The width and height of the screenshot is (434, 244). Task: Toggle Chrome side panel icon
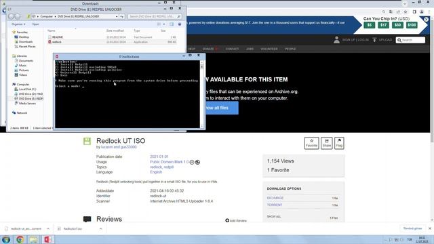point(414,12)
